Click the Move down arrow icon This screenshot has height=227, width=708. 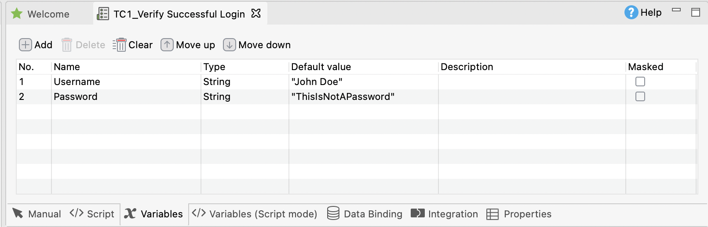(230, 45)
